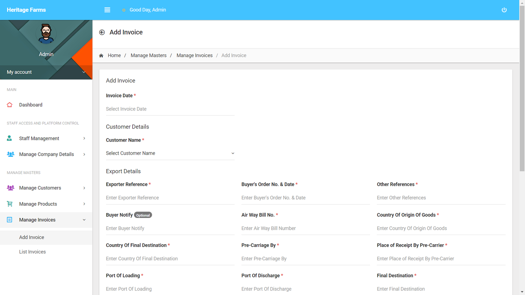Click the Manage Invoices document icon
The width and height of the screenshot is (525, 295).
coord(10,220)
